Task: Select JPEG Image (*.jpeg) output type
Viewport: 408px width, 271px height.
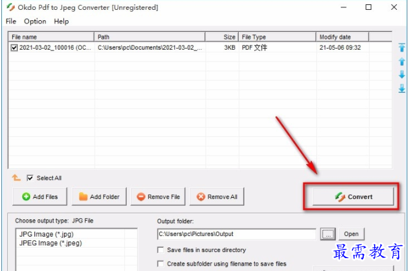Action: (x=50, y=243)
